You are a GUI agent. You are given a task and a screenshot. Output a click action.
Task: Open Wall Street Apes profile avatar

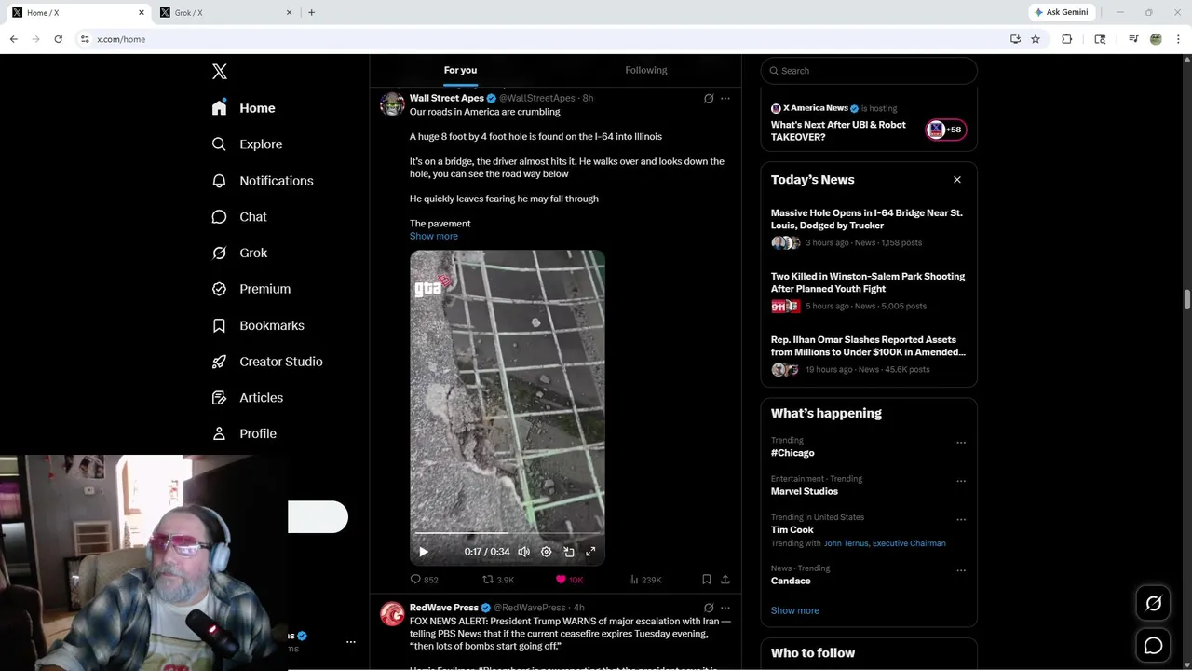point(392,103)
